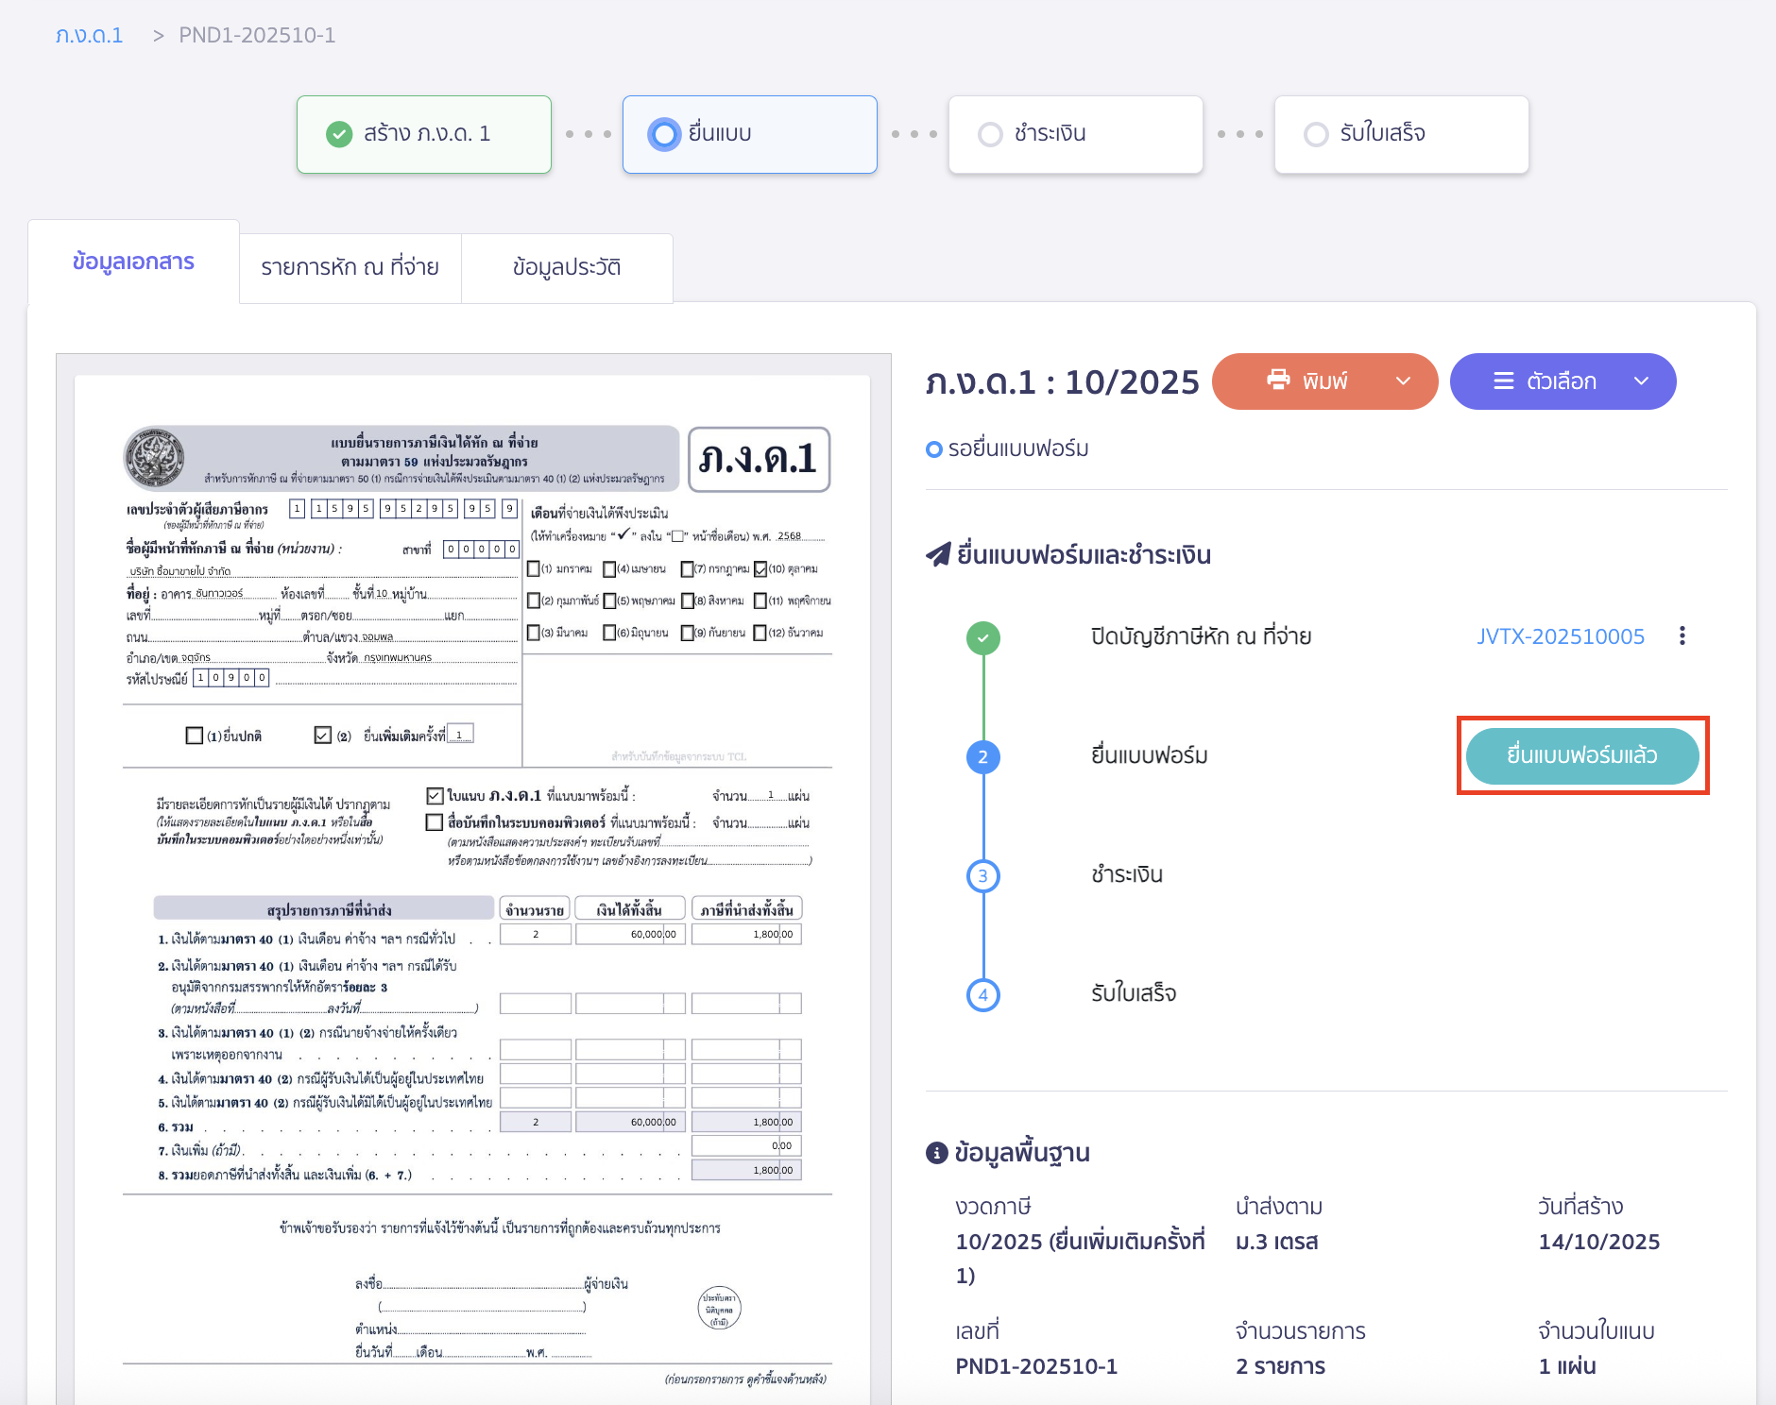The width and height of the screenshot is (1776, 1405).
Task: Click step circle 3 for ชำระเงิน
Action: pos(984,875)
